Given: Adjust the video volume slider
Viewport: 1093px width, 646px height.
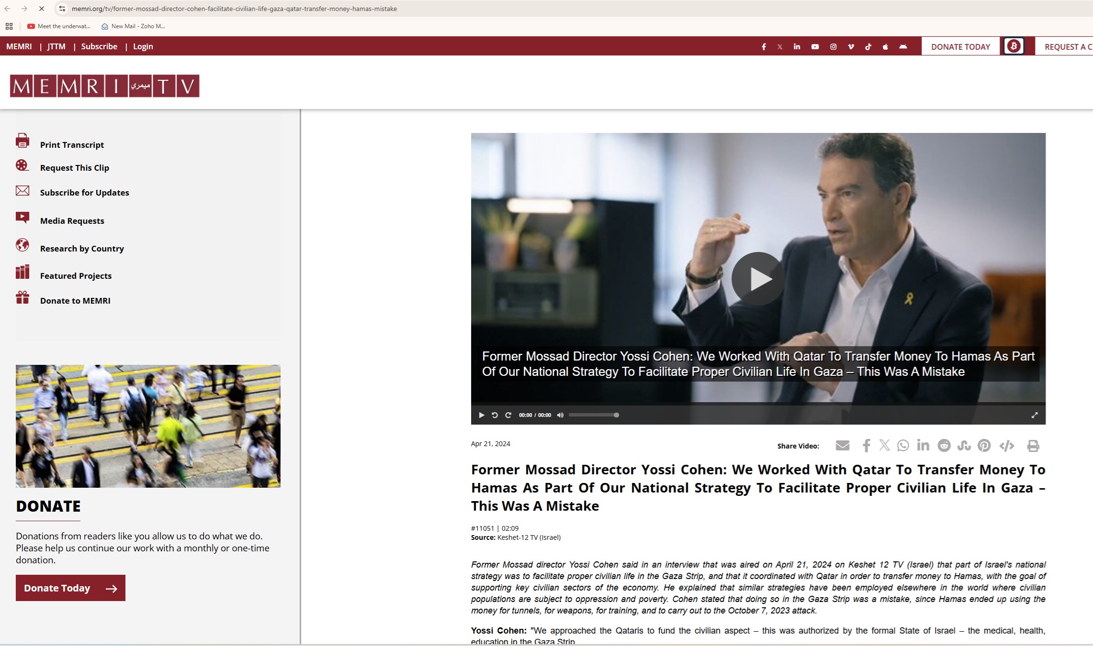Looking at the screenshot, I should (594, 415).
